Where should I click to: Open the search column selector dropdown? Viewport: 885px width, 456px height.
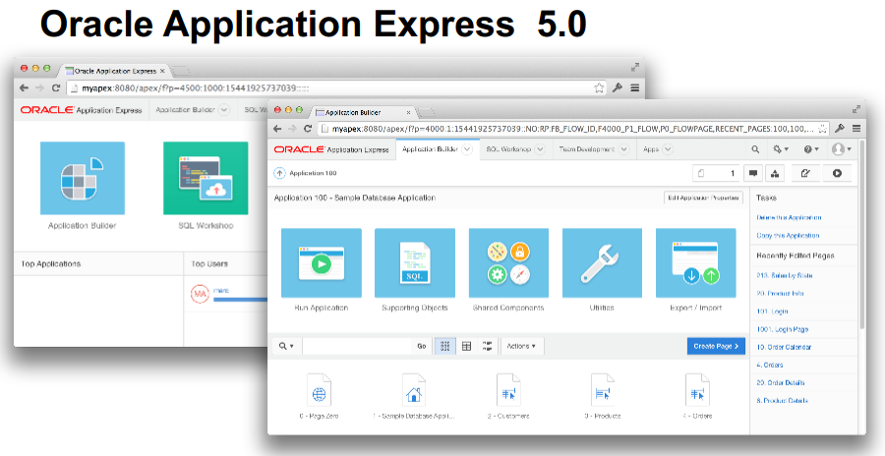[287, 346]
